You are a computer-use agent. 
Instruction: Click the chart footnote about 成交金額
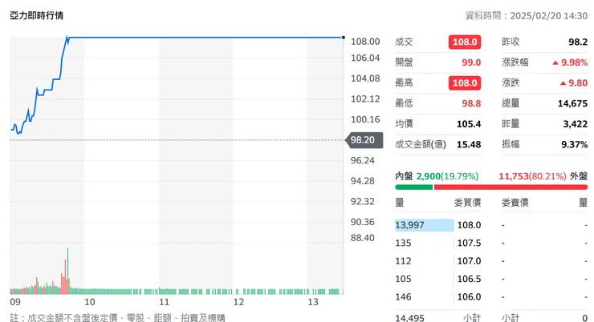[117, 317]
